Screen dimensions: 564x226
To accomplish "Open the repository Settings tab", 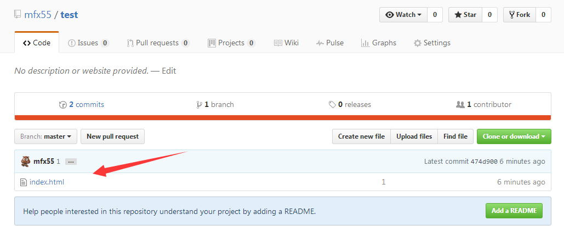I will tap(432, 43).
